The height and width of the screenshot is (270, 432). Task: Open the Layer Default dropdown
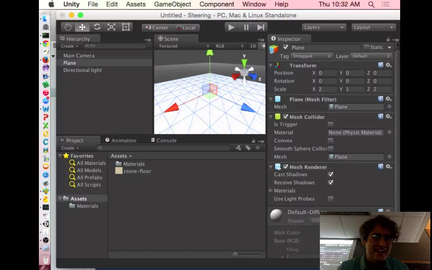click(x=371, y=56)
